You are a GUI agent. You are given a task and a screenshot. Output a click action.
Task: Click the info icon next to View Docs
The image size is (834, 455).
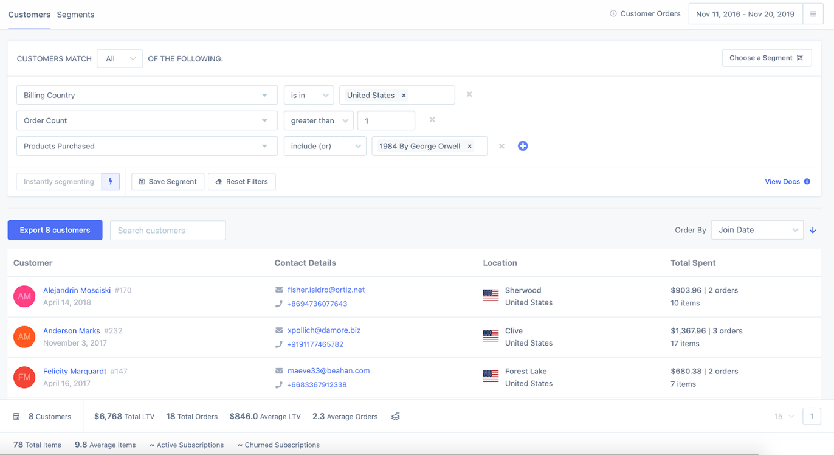tap(807, 181)
